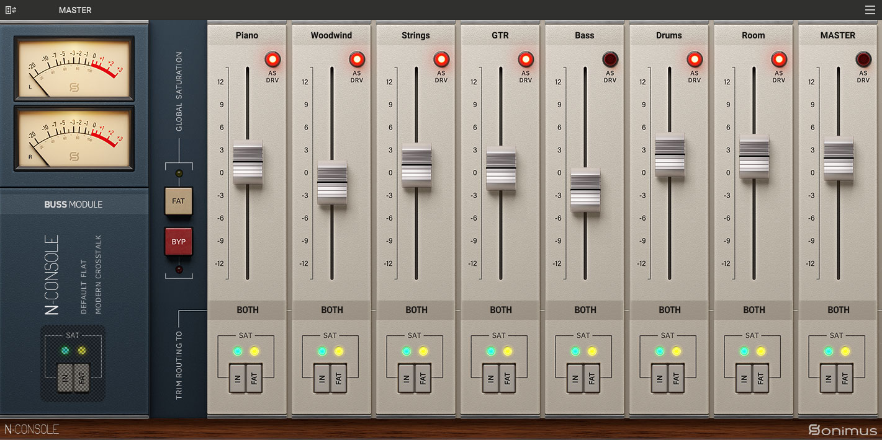The height and width of the screenshot is (440, 882).
Task: Click the Piano channel name label
Action: (x=247, y=35)
